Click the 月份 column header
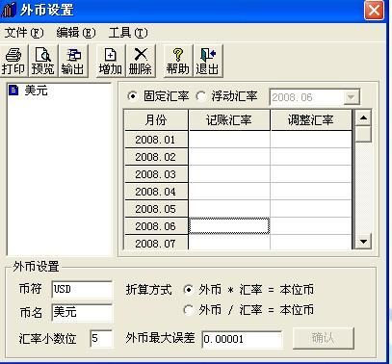Viewport: 392px width, 364px height. (x=156, y=120)
